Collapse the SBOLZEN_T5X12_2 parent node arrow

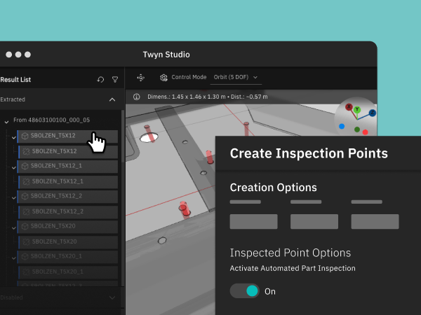click(x=13, y=197)
